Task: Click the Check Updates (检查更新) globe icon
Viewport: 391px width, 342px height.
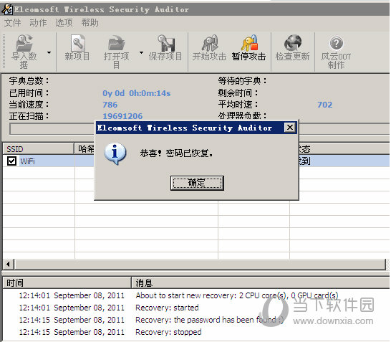Action: 292,43
